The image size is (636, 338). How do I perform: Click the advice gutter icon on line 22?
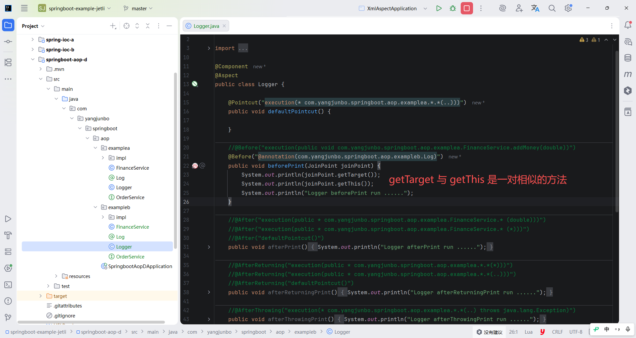click(195, 166)
